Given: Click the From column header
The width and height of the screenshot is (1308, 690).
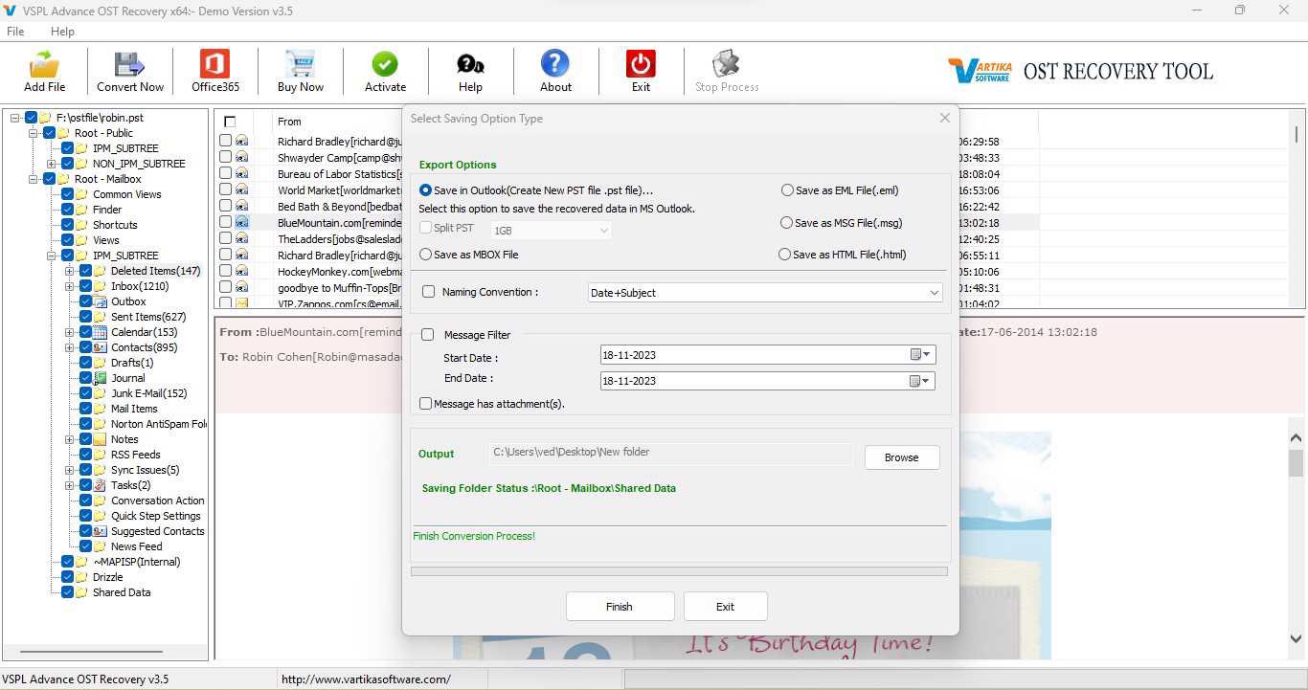Looking at the screenshot, I should tap(289, 122).
